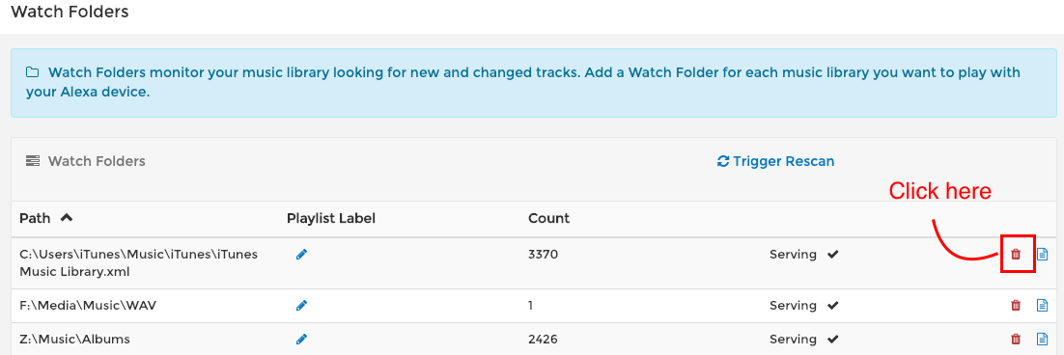Open log document for Albums folder

tap(1043, 339)
